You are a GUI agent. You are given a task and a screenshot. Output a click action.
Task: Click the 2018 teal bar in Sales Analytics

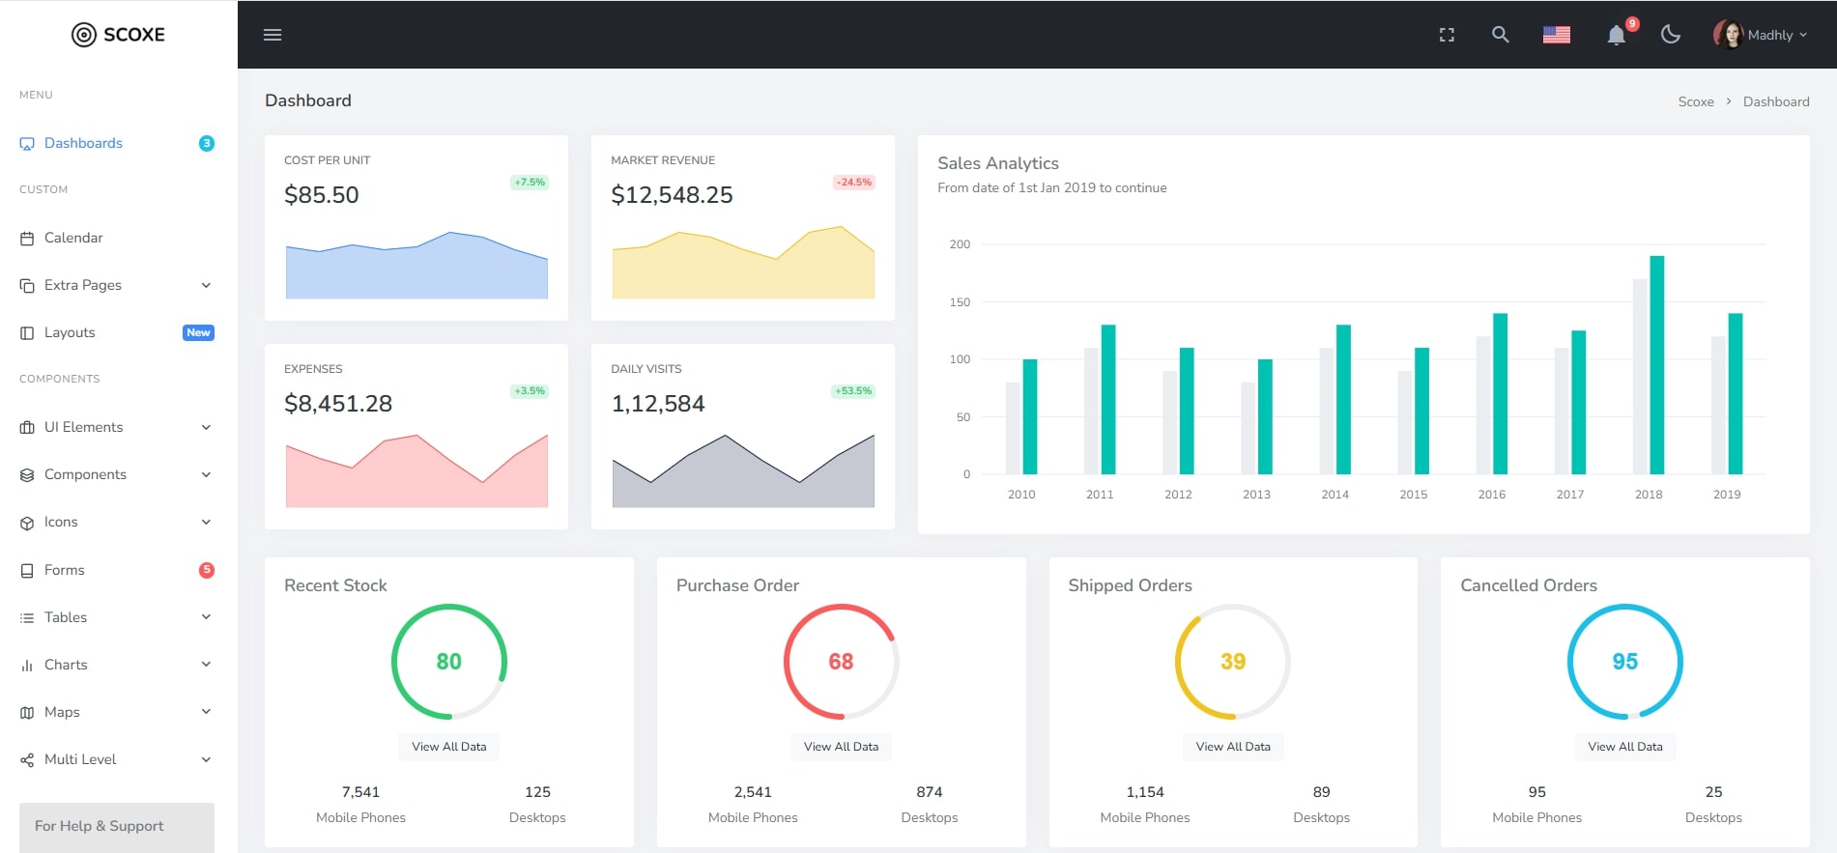tap(1656, 365)
